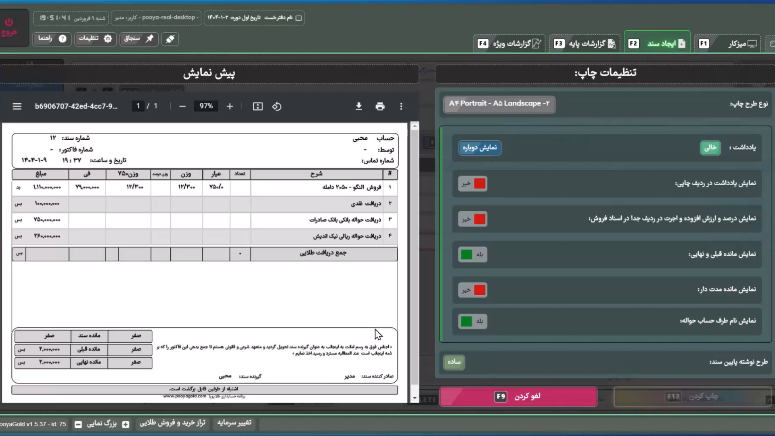775x436 pixels.
Task: Click the fit-to-page icon
Action: 258,106
